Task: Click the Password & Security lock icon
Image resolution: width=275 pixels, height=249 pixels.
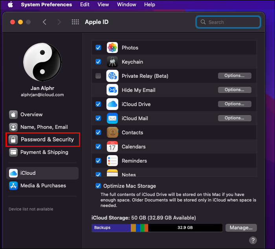Action: coord(13,139)
